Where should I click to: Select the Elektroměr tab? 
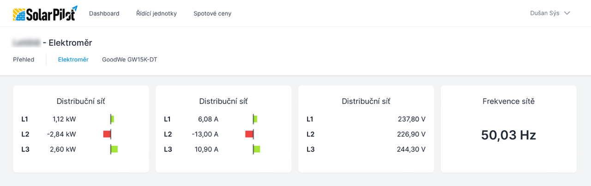(x=73, y=60)
